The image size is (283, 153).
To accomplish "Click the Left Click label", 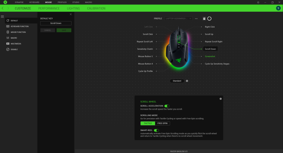I will pos(149,27).
